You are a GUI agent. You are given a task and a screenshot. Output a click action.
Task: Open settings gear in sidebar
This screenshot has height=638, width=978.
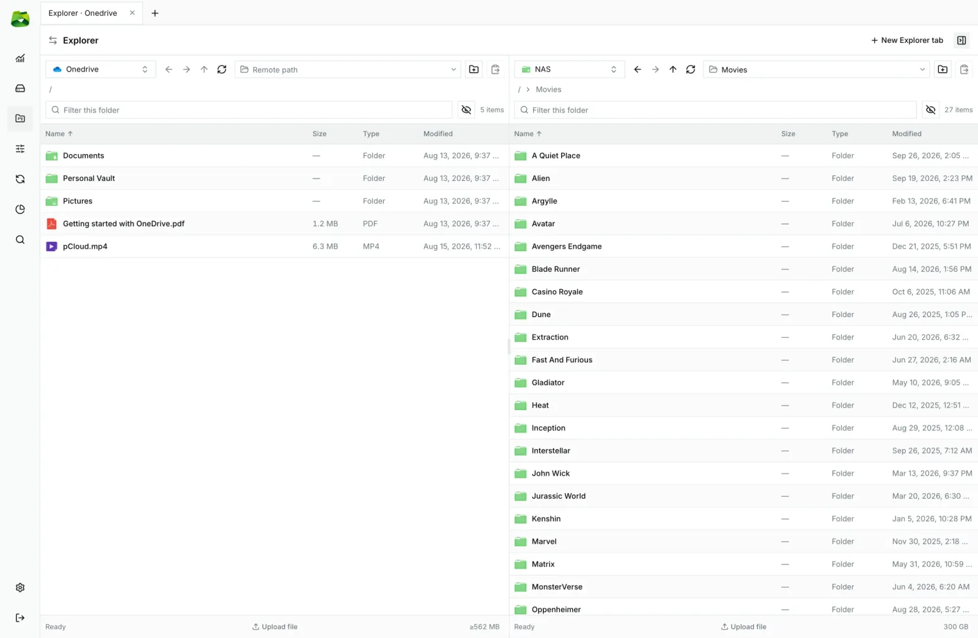click(x=20, y=587)
